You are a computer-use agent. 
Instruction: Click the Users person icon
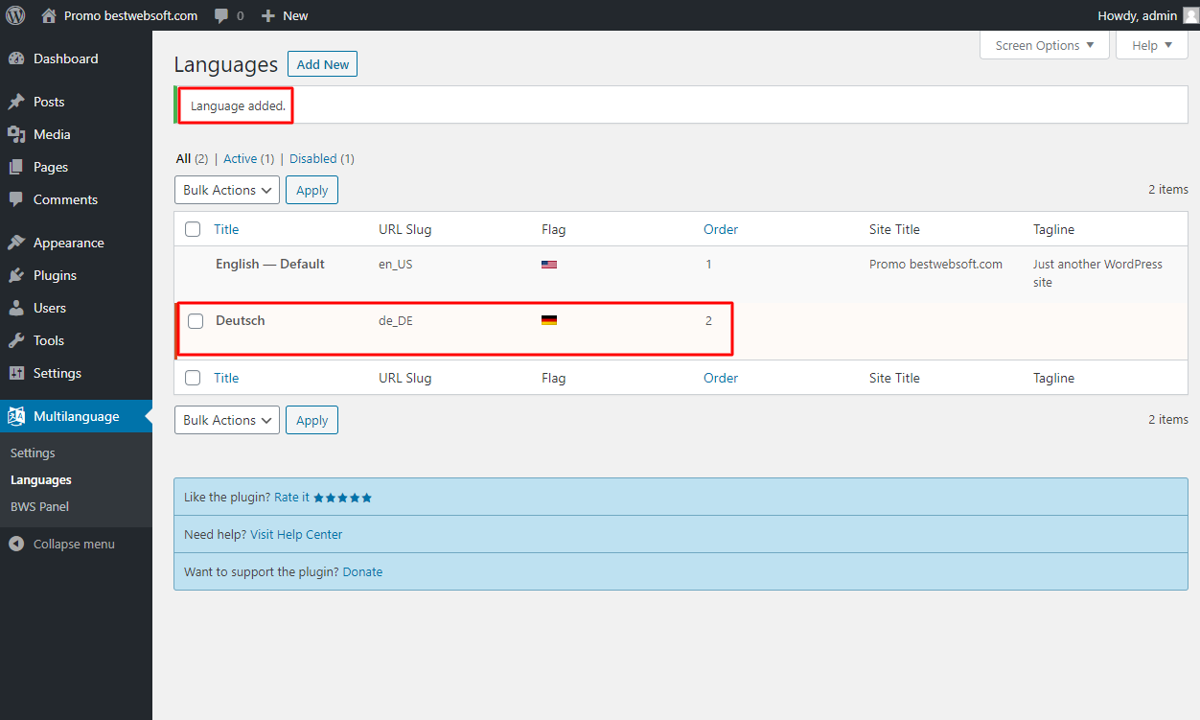pos(16,308)
